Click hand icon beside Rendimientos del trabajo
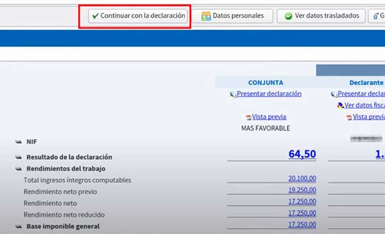Viewport: 385px width, 234px height. [19, 169]
